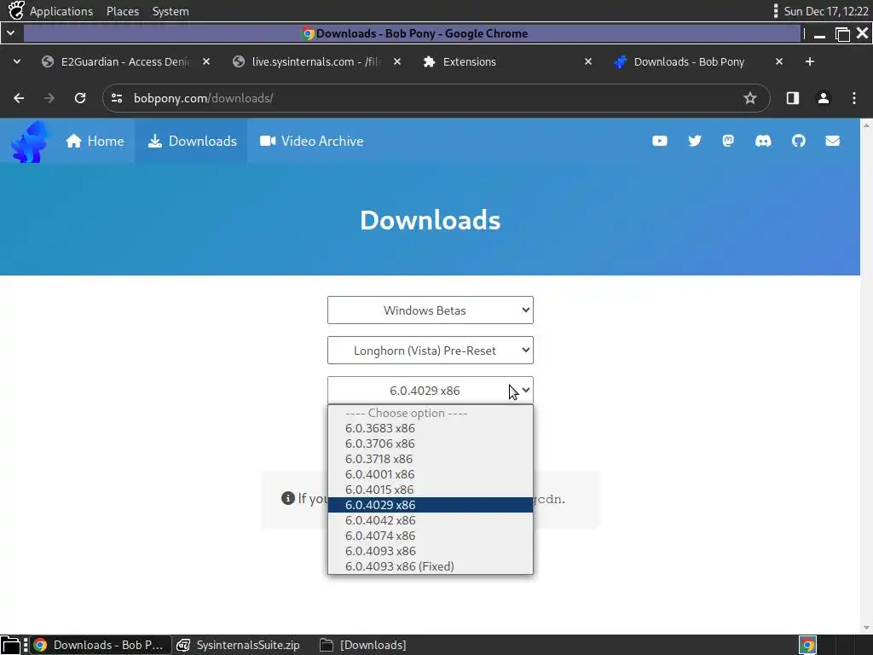Click the page vertical scrollbar
The image size is (873, 655).
click(866, 376)
